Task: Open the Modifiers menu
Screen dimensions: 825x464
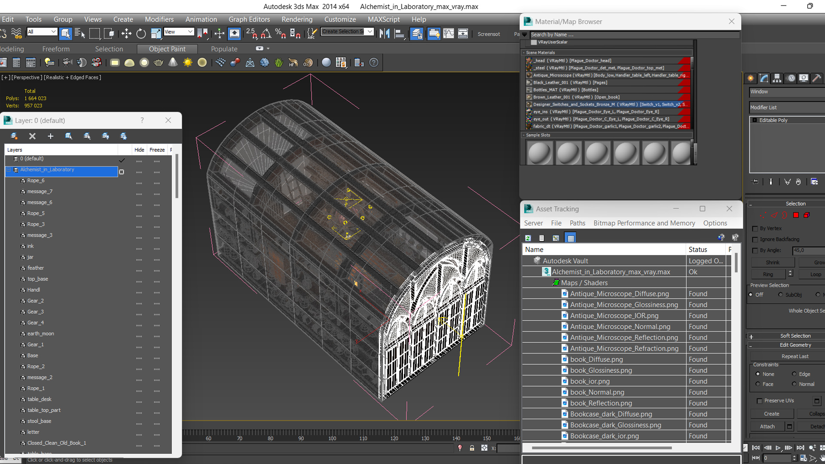Action: click(x=159, y=19)
